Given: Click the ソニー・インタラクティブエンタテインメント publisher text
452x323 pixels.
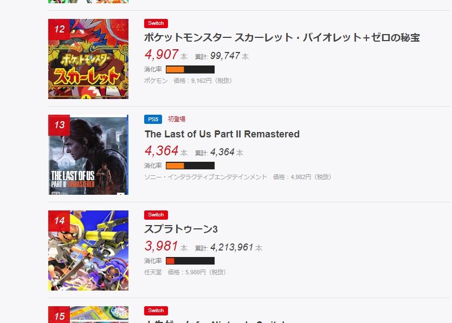Looking at the screenshot, I should pos(206,177).
